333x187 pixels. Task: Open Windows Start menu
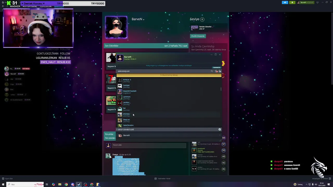3,184
